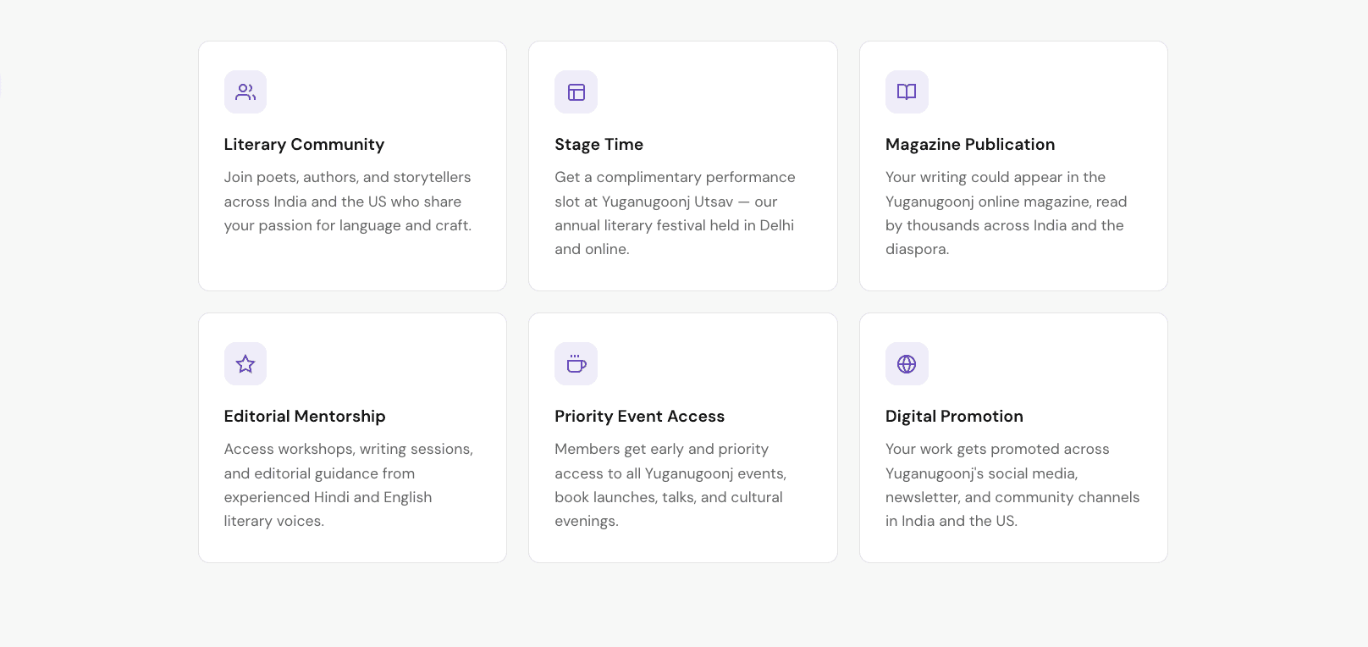This screenshot has width=1368, height=647.
Task: Click the layout icon above Stage Time
Action: [576, 91]
